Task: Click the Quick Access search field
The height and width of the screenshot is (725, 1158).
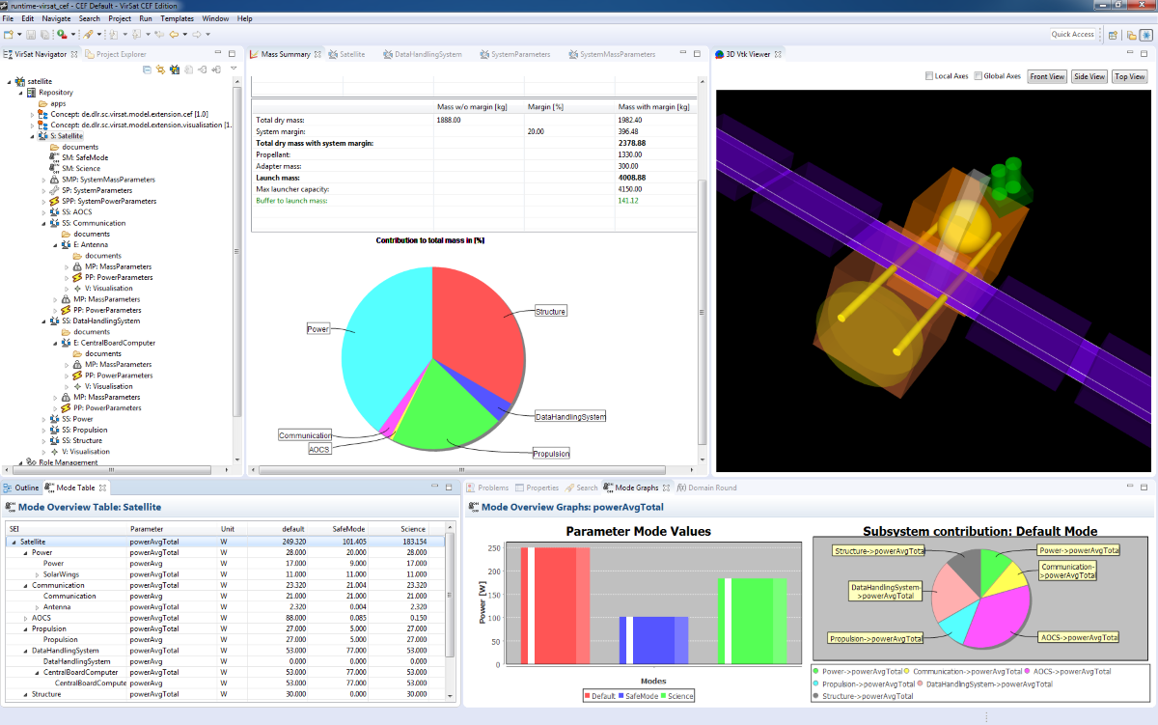Action: tap(1073, 35)
